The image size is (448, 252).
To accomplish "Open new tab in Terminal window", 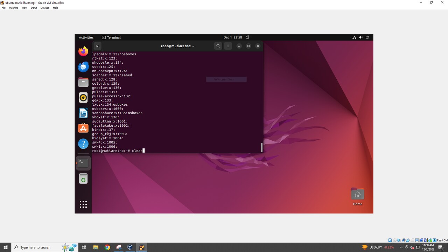I will pos(98,46).
